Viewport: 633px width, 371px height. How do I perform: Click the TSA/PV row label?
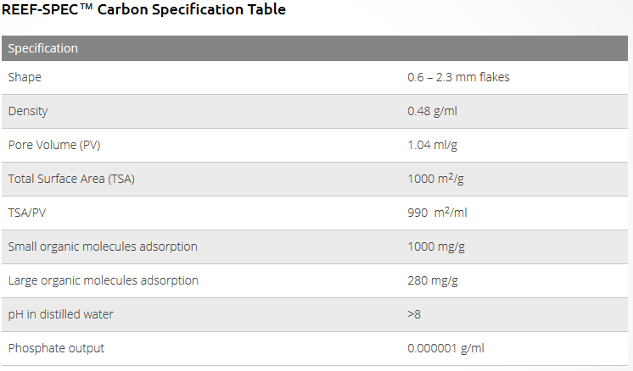[27, 213]
